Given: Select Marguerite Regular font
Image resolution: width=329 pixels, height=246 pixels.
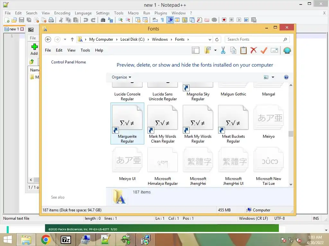Looking at the screenshot, I should click(127, 123).
